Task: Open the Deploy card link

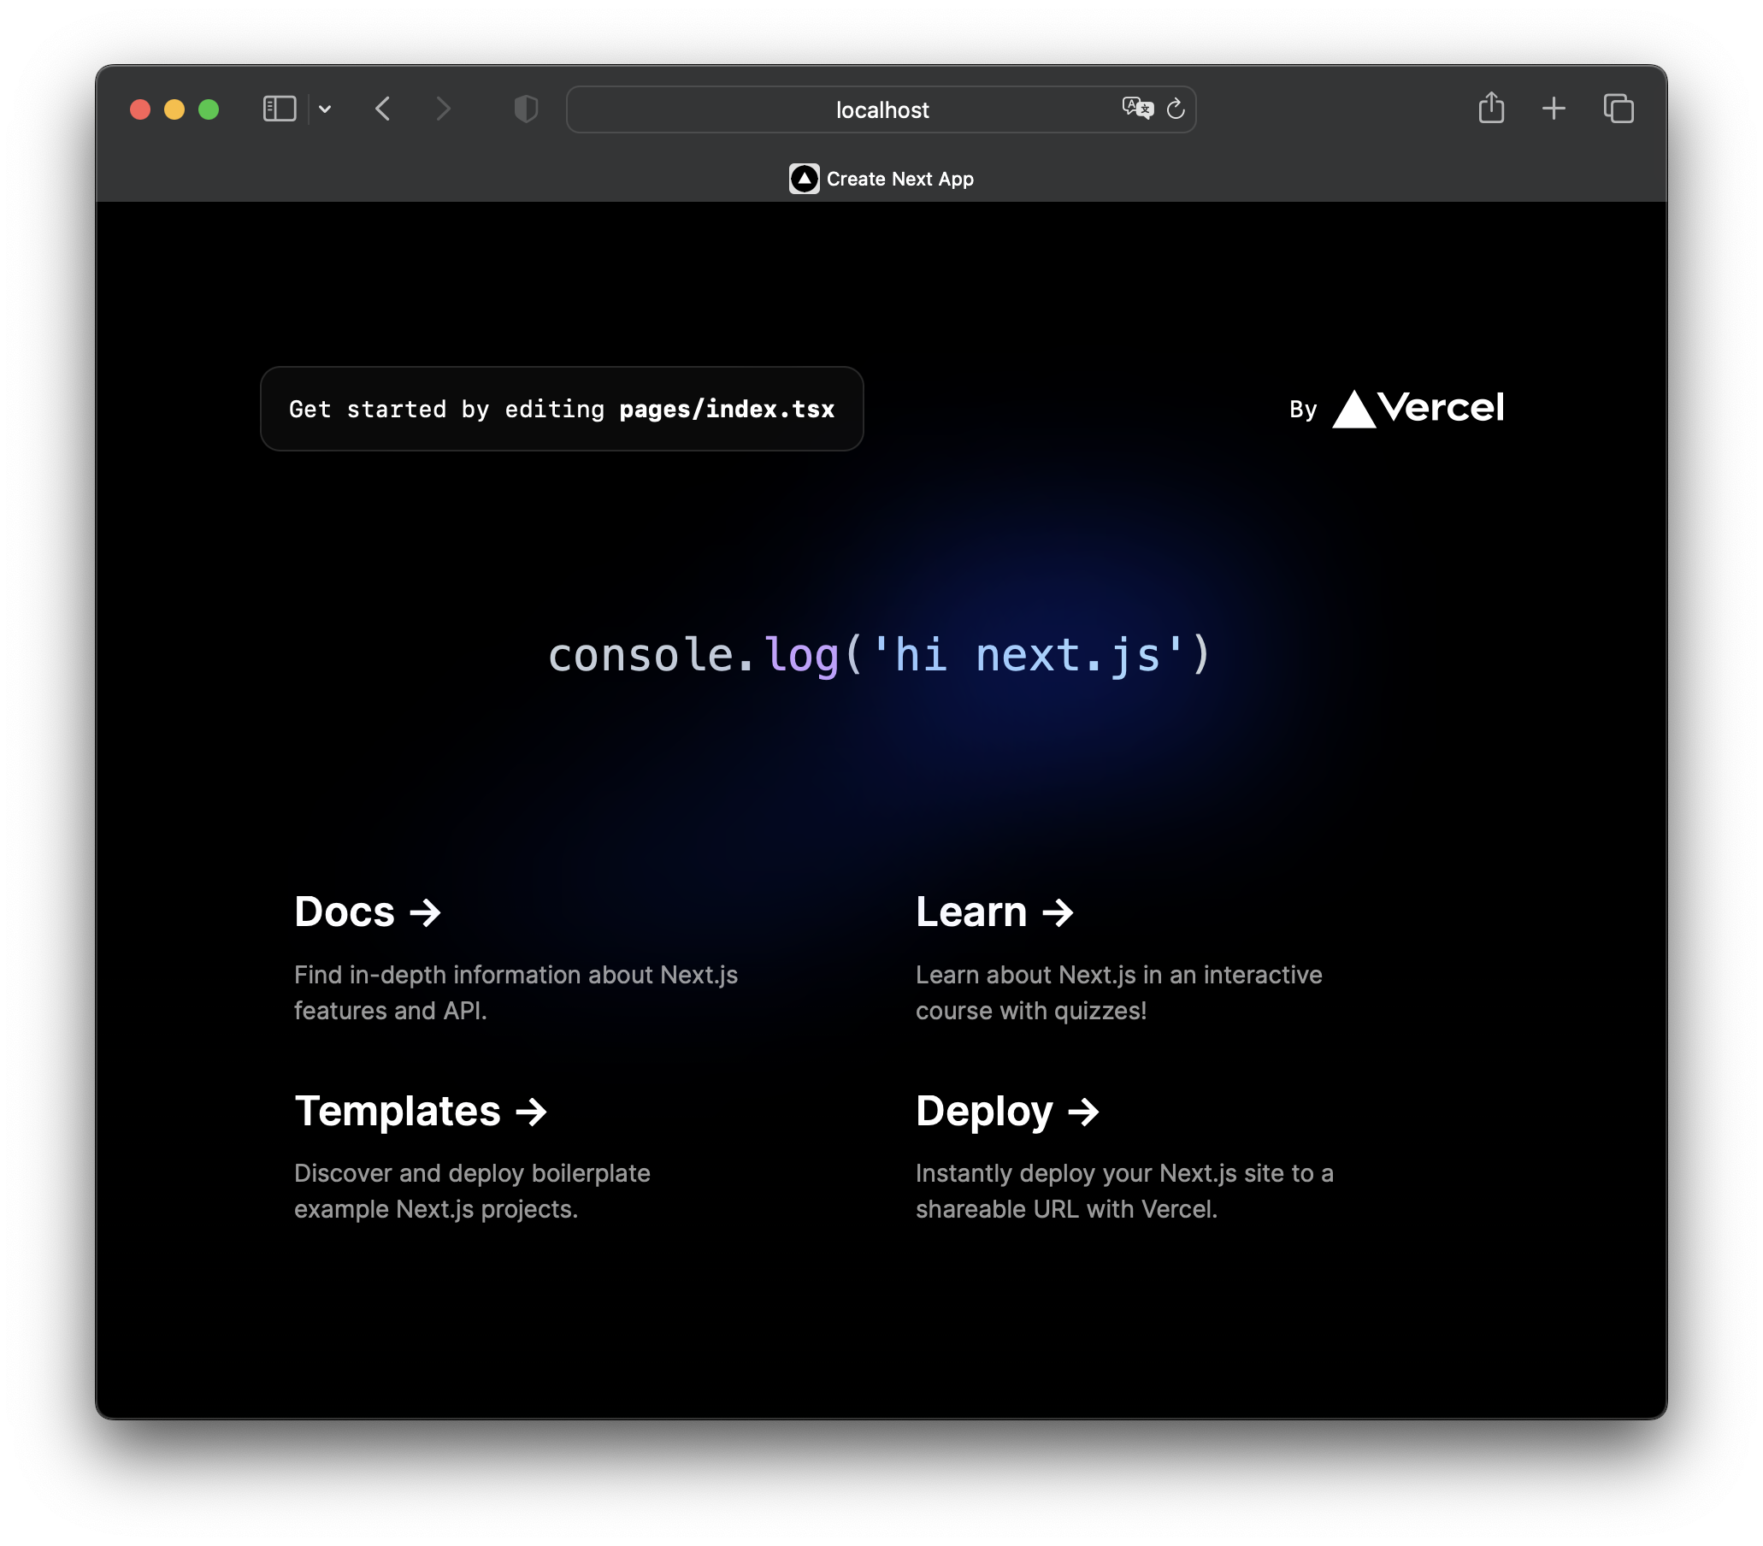Action: 1006,1110
